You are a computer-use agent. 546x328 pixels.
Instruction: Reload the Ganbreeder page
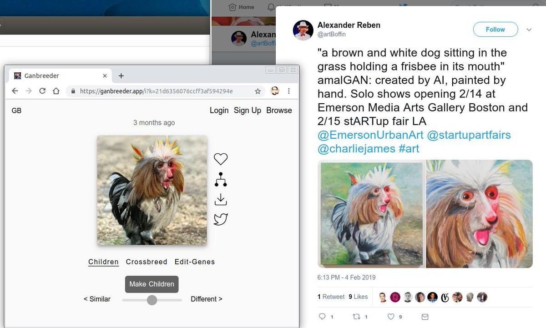pyautogui.click(x=42, y=91)
